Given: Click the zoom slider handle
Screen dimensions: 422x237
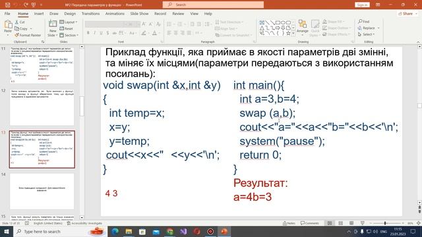Looking at the screenshot, I should pyautogui.click(x=385, y=223).
